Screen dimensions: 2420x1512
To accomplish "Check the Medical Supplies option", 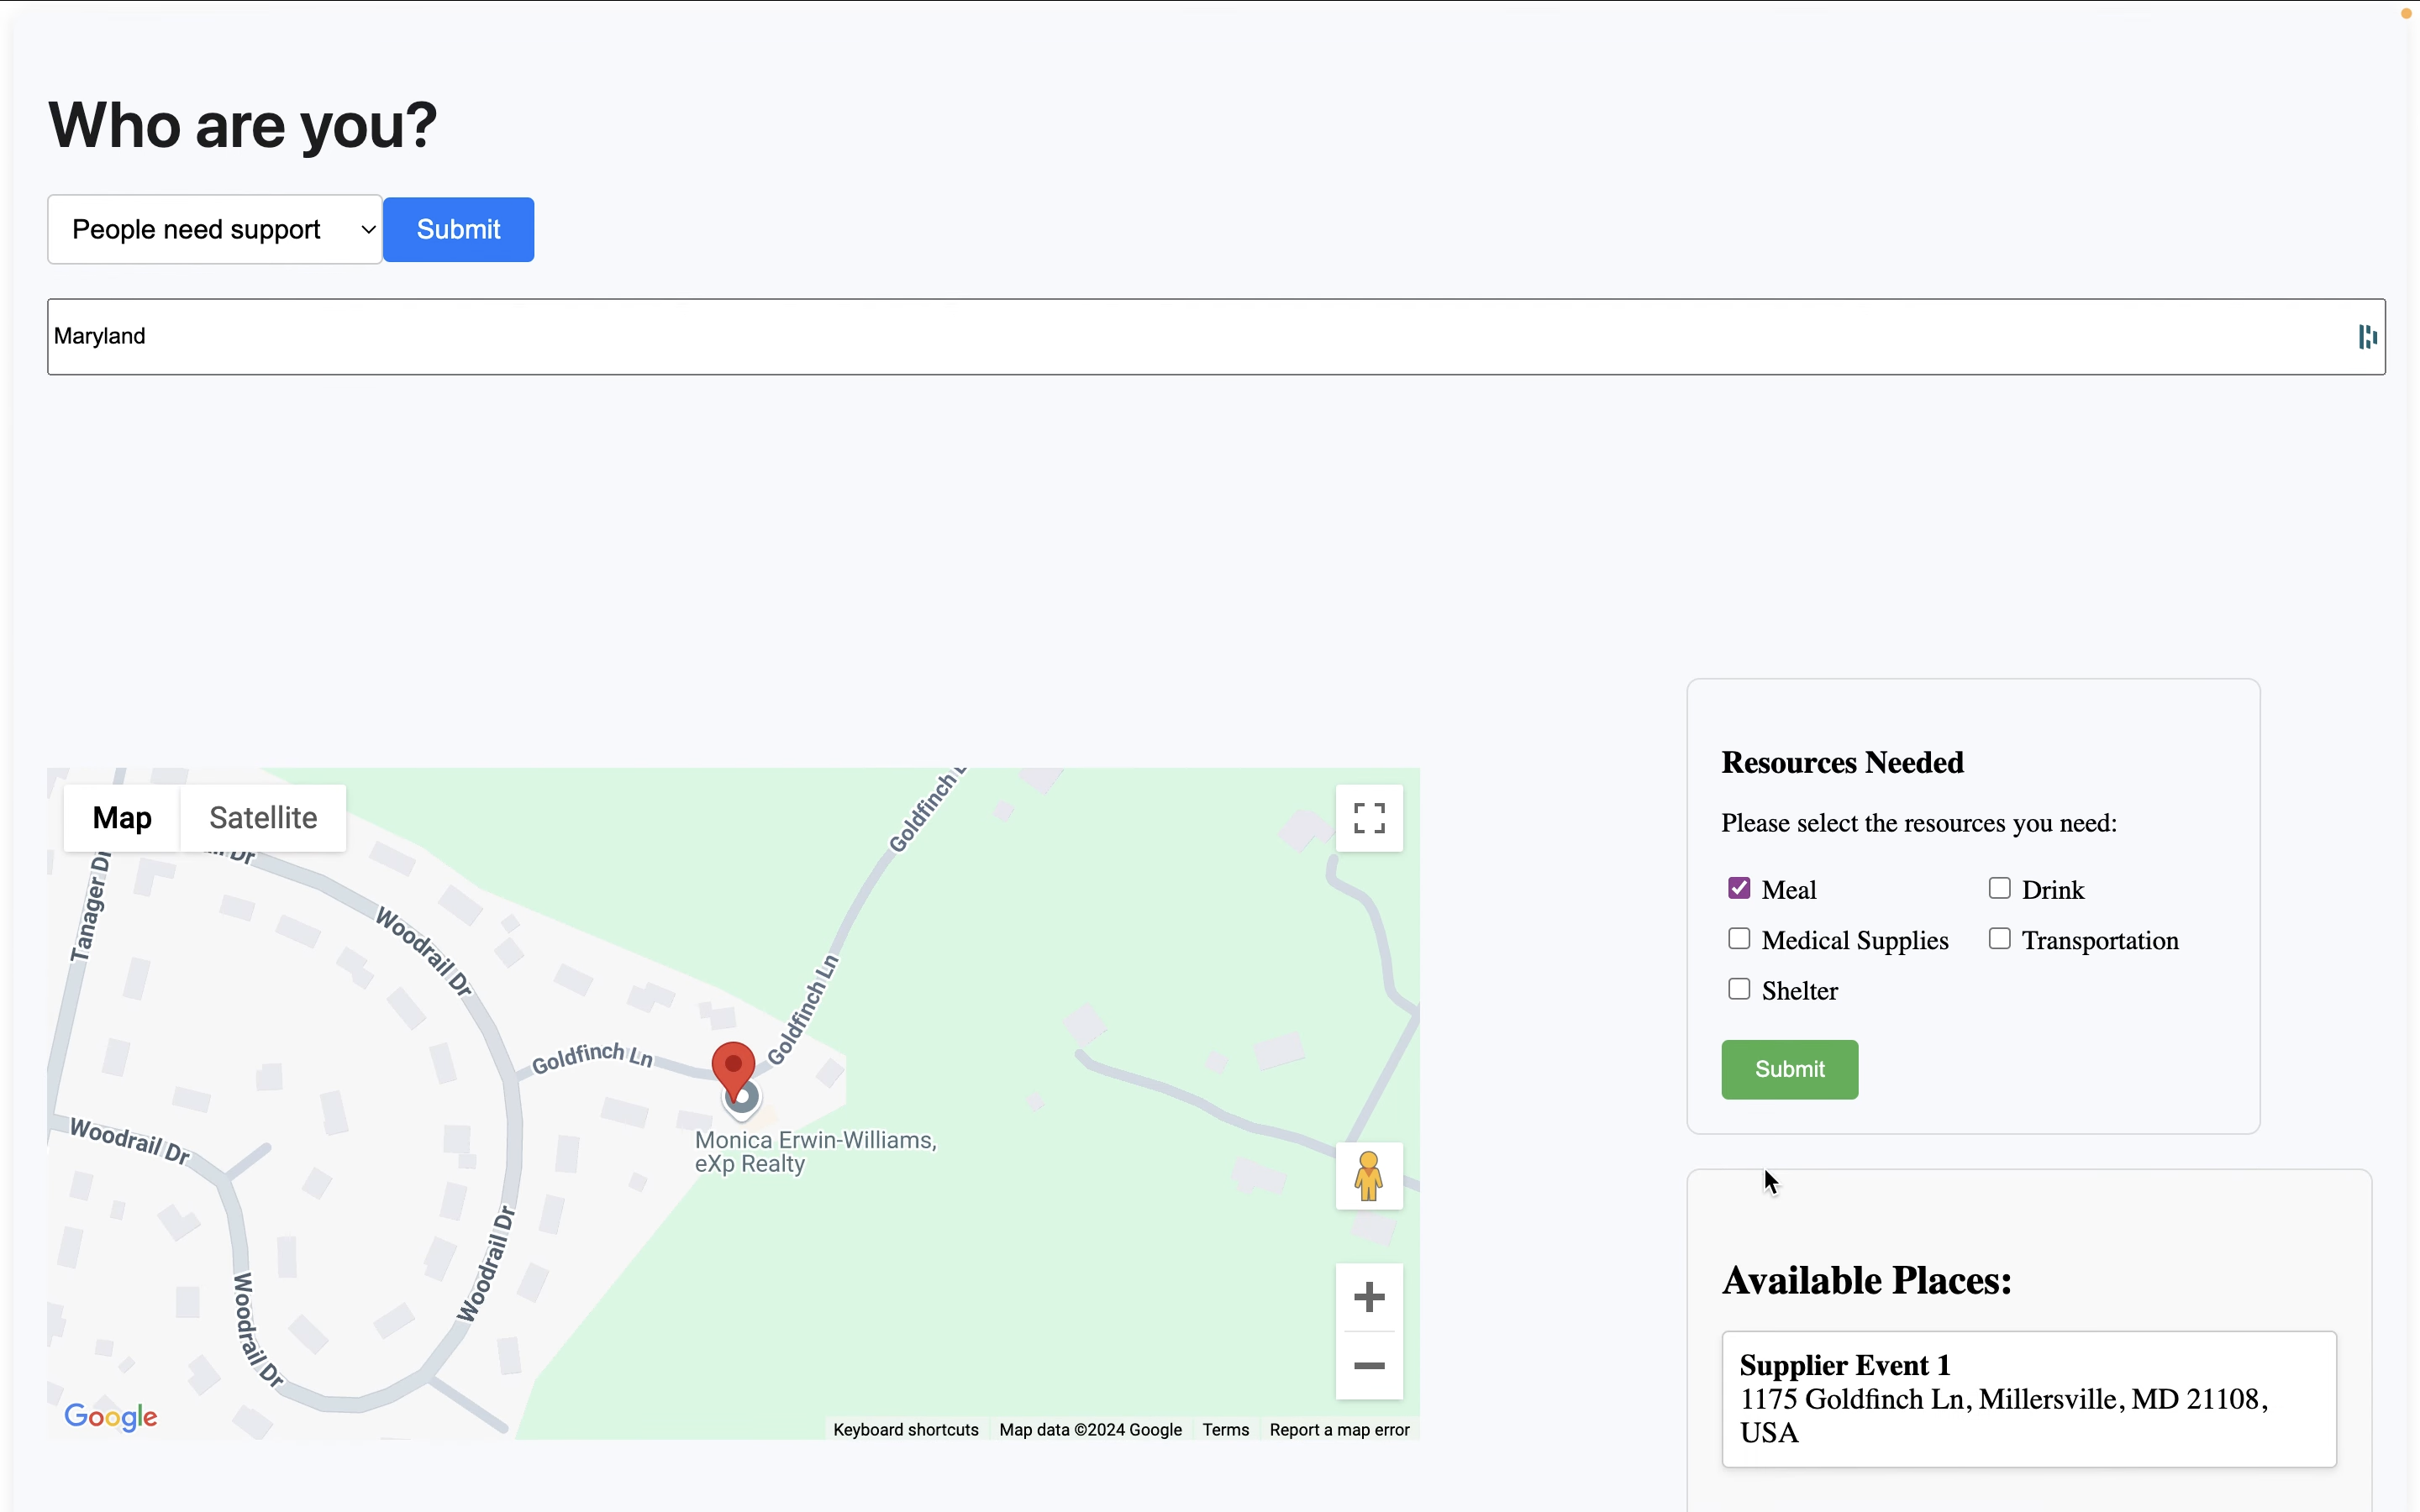I will 1739,938.
